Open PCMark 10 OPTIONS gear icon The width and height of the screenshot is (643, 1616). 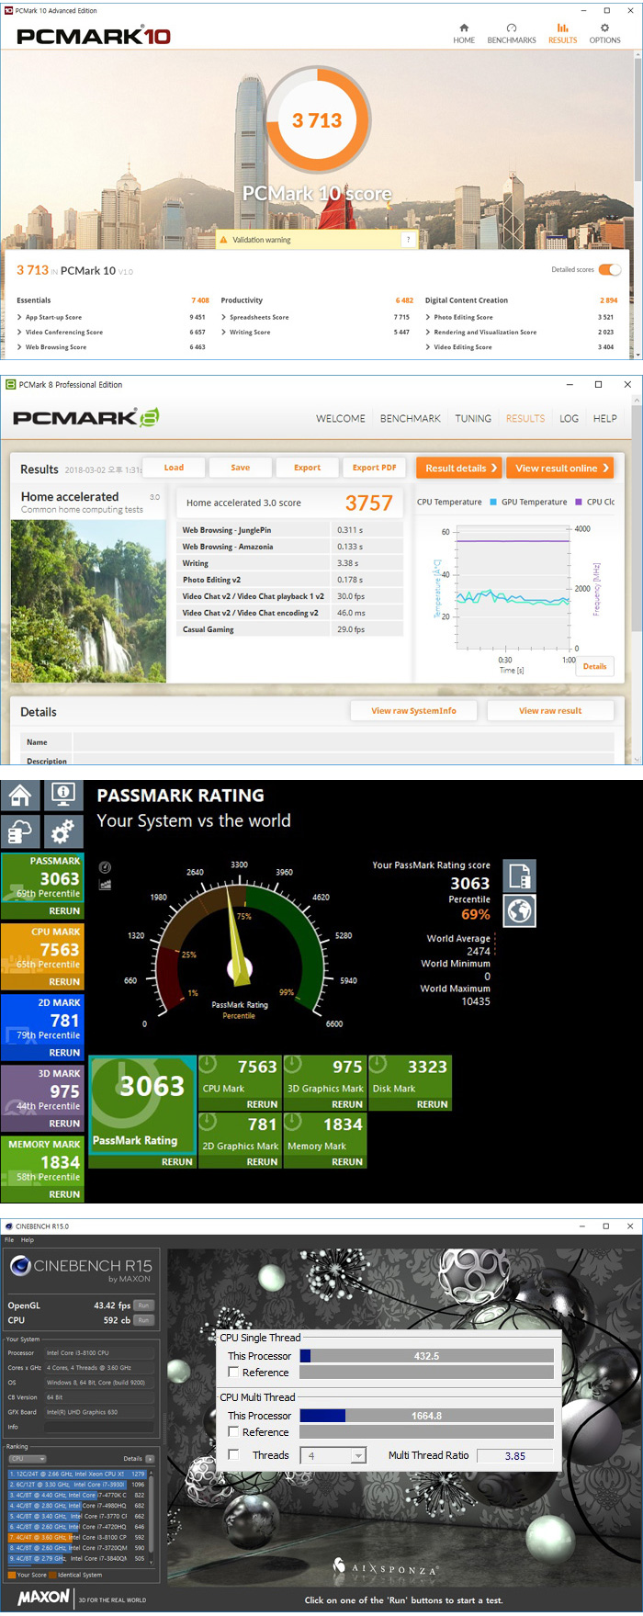(x=604, y=28)
